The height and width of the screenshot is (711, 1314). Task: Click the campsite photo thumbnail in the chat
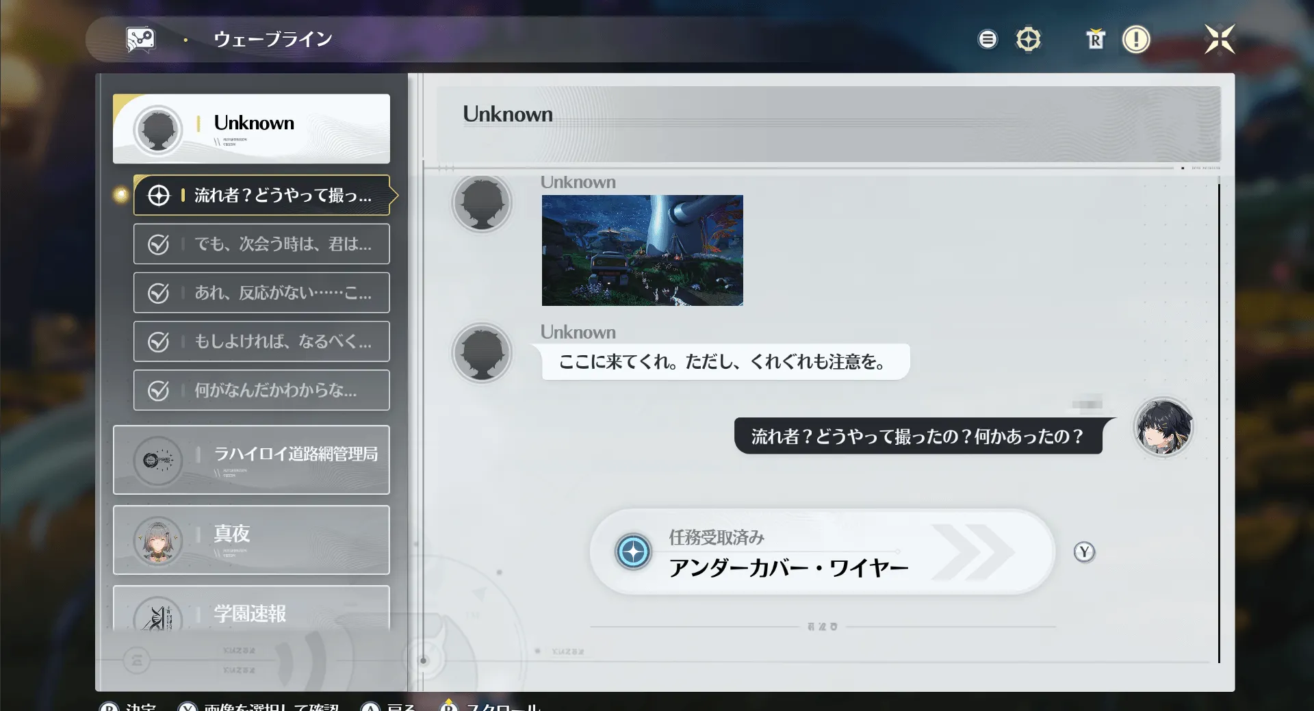[642, 250]
